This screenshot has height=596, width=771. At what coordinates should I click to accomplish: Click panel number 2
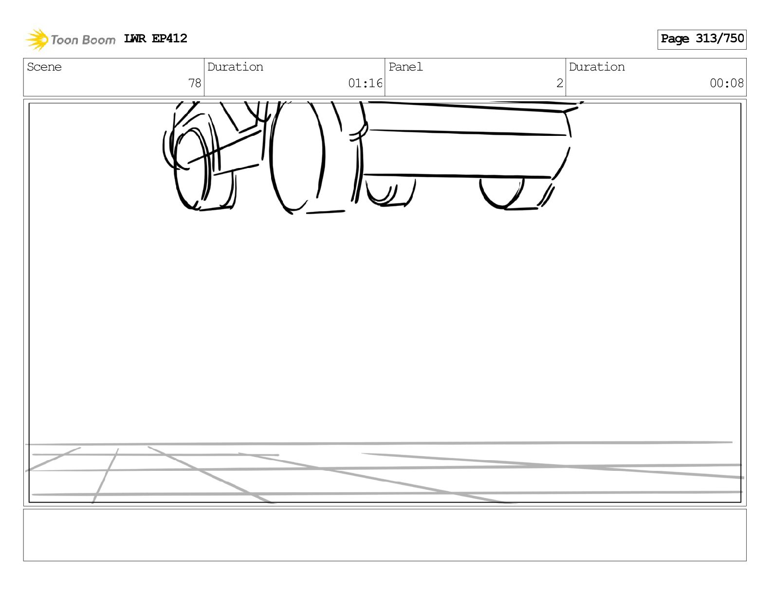(x=560, y=83)
